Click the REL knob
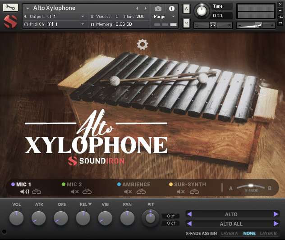Screen dimensions: 285x240 [x=83, y=218]
